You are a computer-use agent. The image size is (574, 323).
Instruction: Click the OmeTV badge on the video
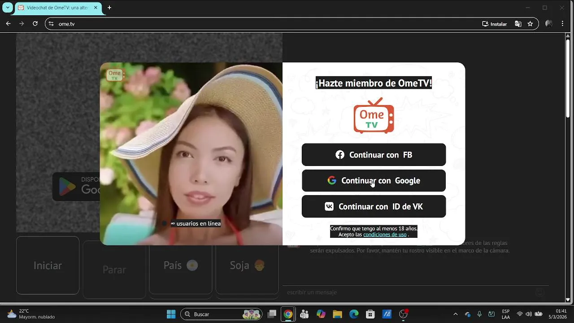click(x=115, y=74)
